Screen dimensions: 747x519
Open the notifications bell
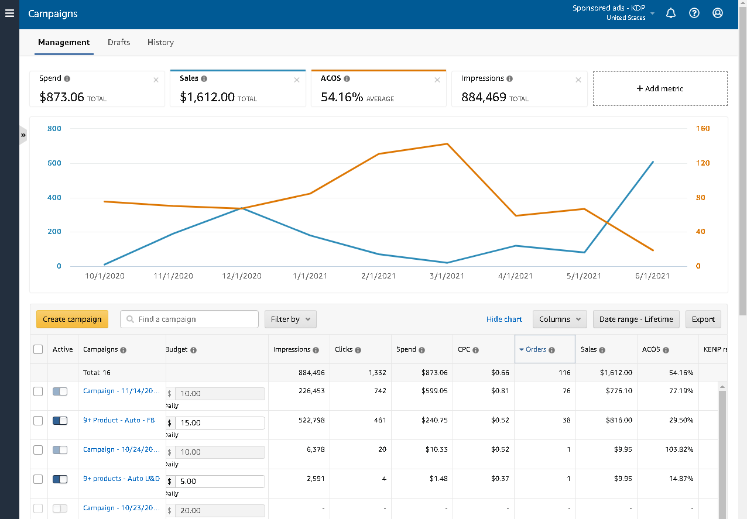point(671,13)
